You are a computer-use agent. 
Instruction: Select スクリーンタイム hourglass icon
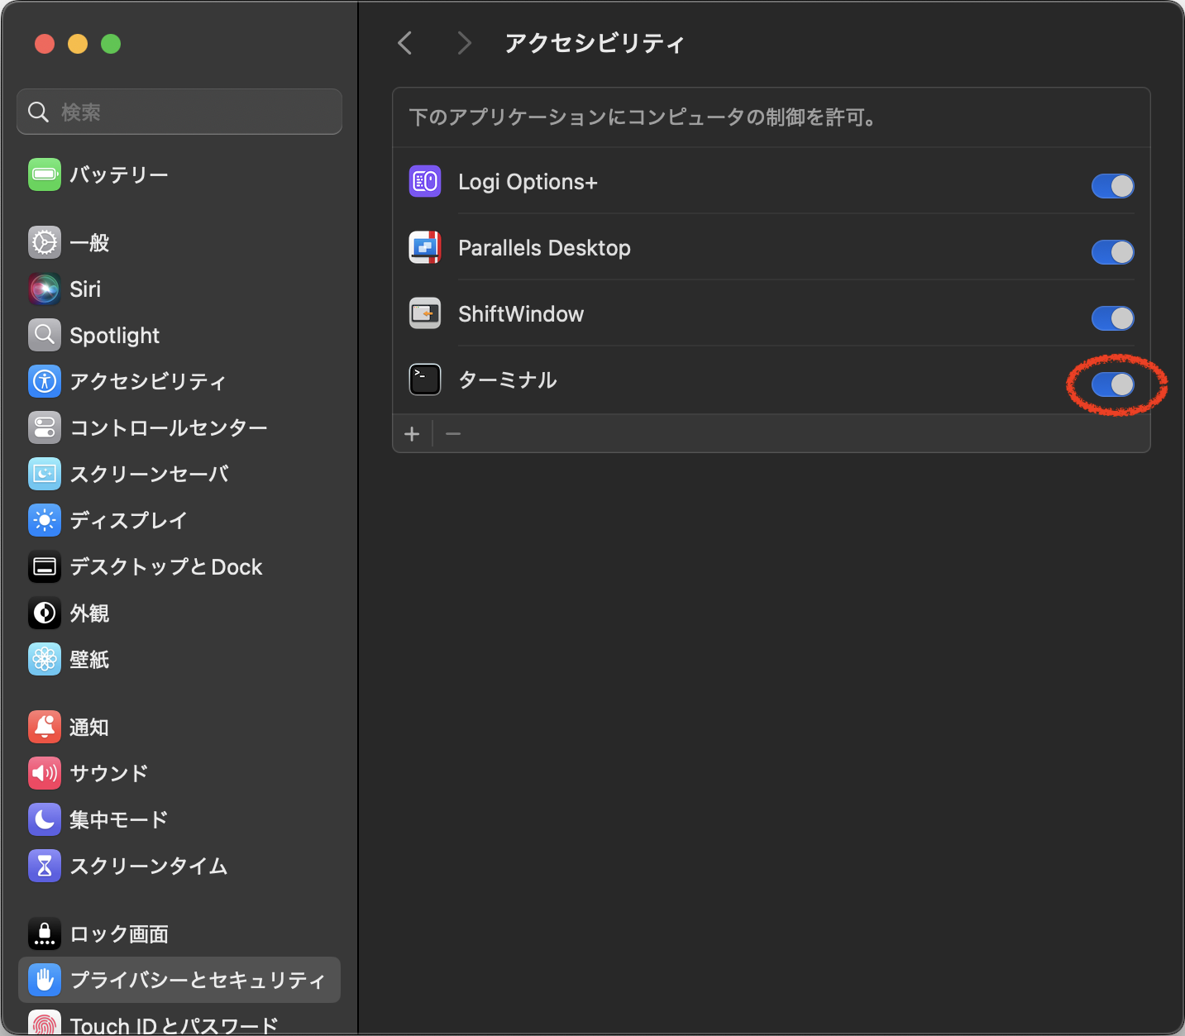(45, 866)
